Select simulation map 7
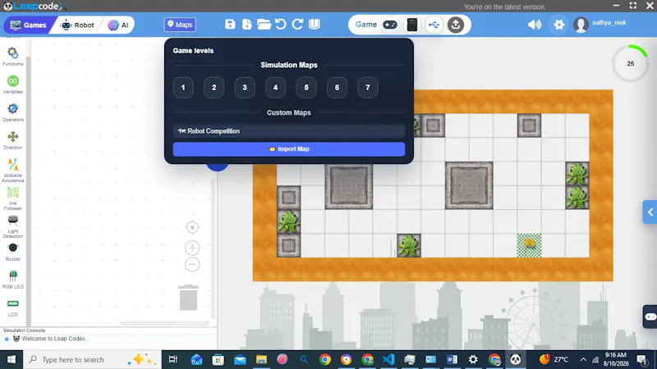 tap(367, 88)
